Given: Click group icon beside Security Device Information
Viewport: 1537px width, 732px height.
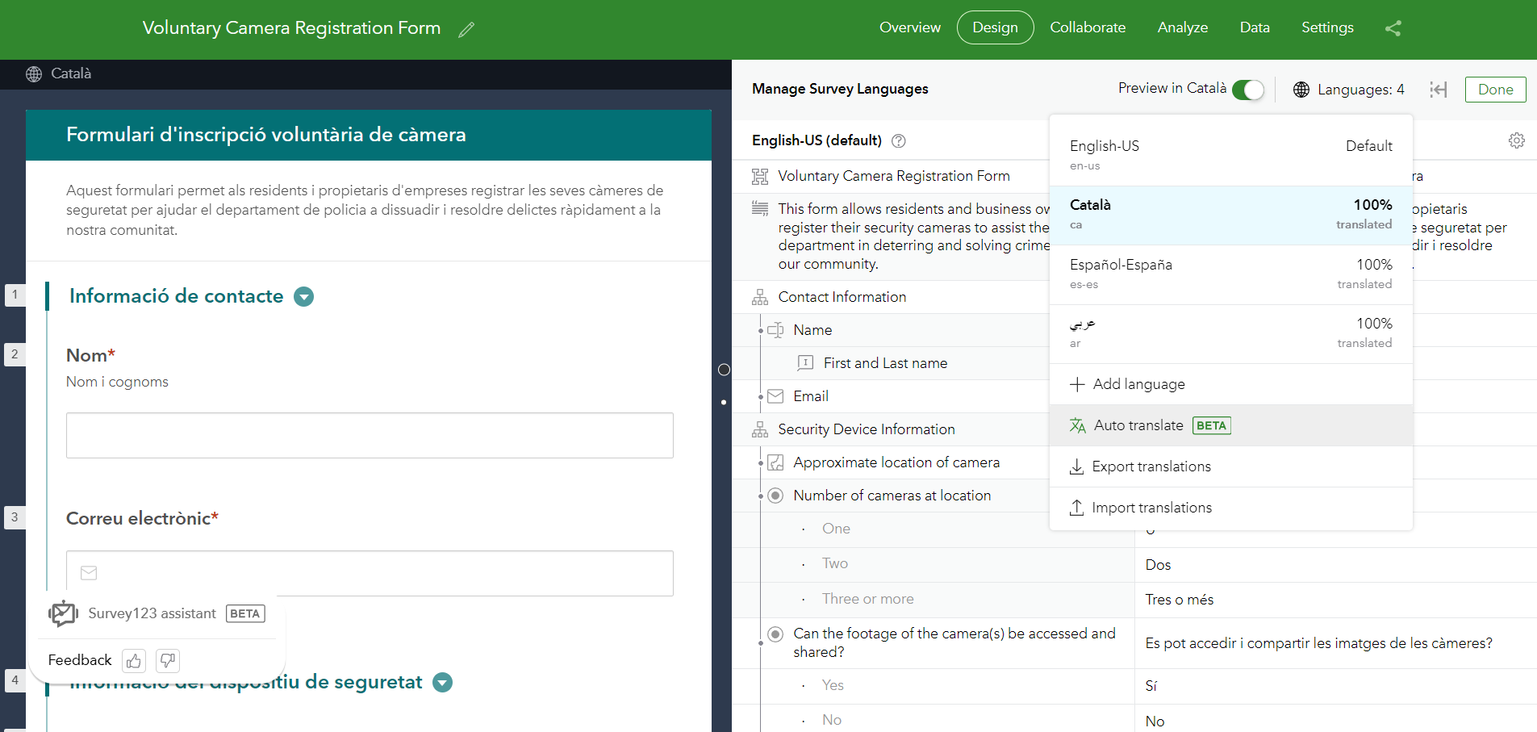Looking at the screenshot, I should click(x=760, y=429).
